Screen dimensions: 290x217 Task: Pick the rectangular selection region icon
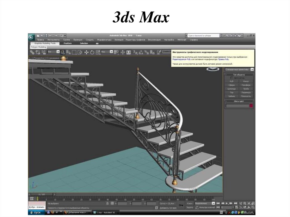74,53
